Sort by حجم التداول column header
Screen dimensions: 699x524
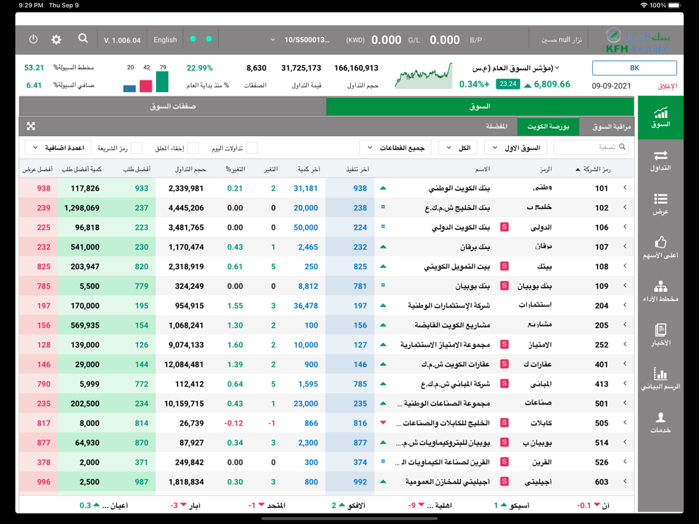pyautogui.click(x=190, y=169)
